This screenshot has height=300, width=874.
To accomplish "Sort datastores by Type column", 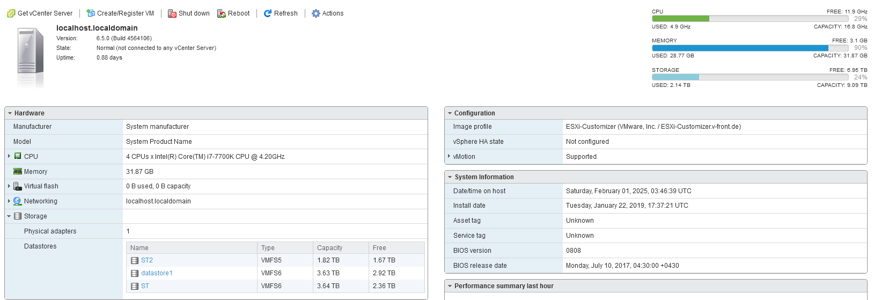I will click(285, 248).
